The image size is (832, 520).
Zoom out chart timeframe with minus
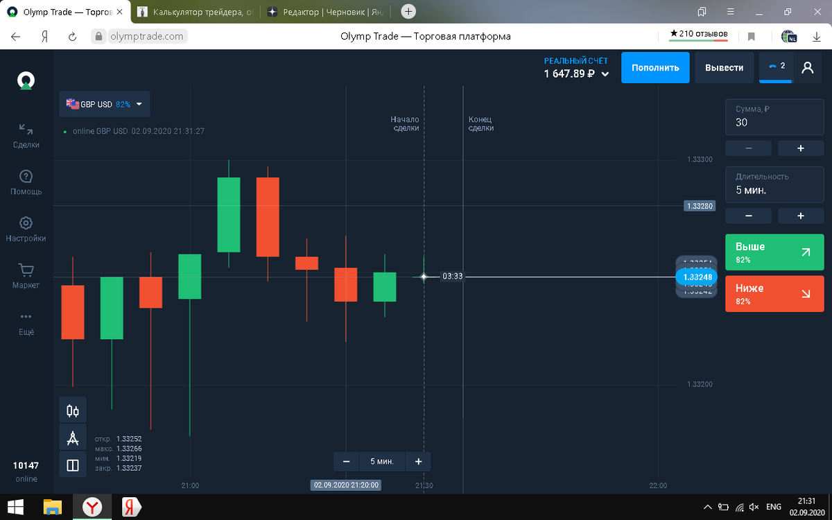point(346,462)
